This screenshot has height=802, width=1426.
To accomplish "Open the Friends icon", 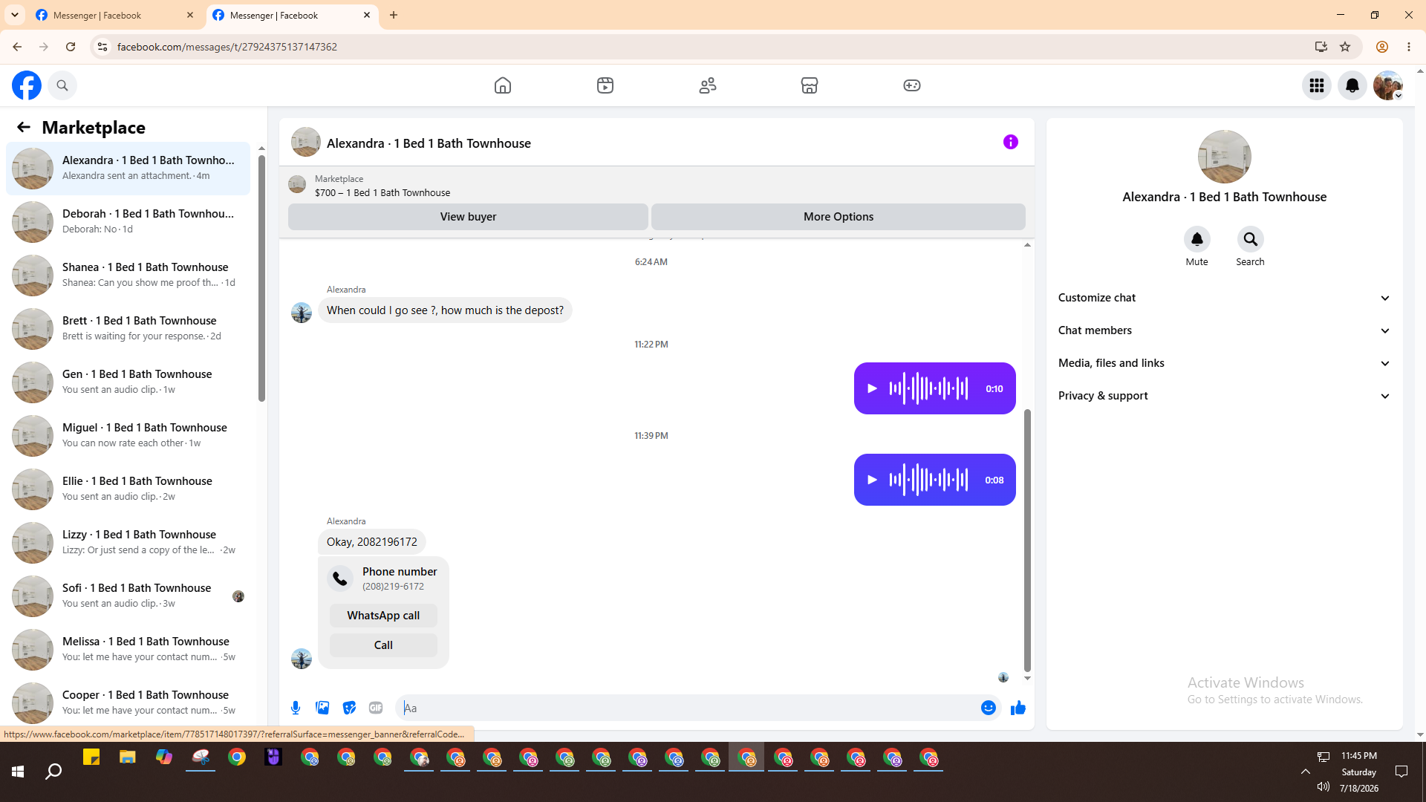I will pos(708,85).
